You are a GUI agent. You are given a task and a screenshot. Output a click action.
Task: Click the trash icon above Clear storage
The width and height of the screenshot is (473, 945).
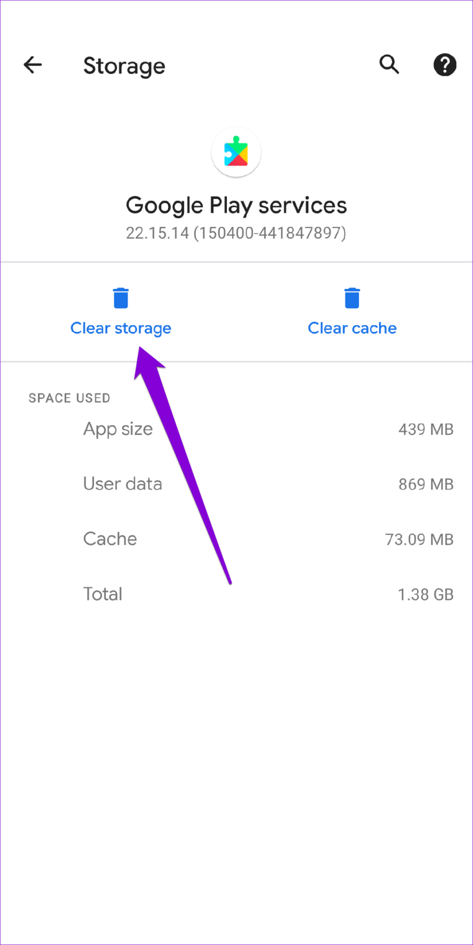click(120, 297)
